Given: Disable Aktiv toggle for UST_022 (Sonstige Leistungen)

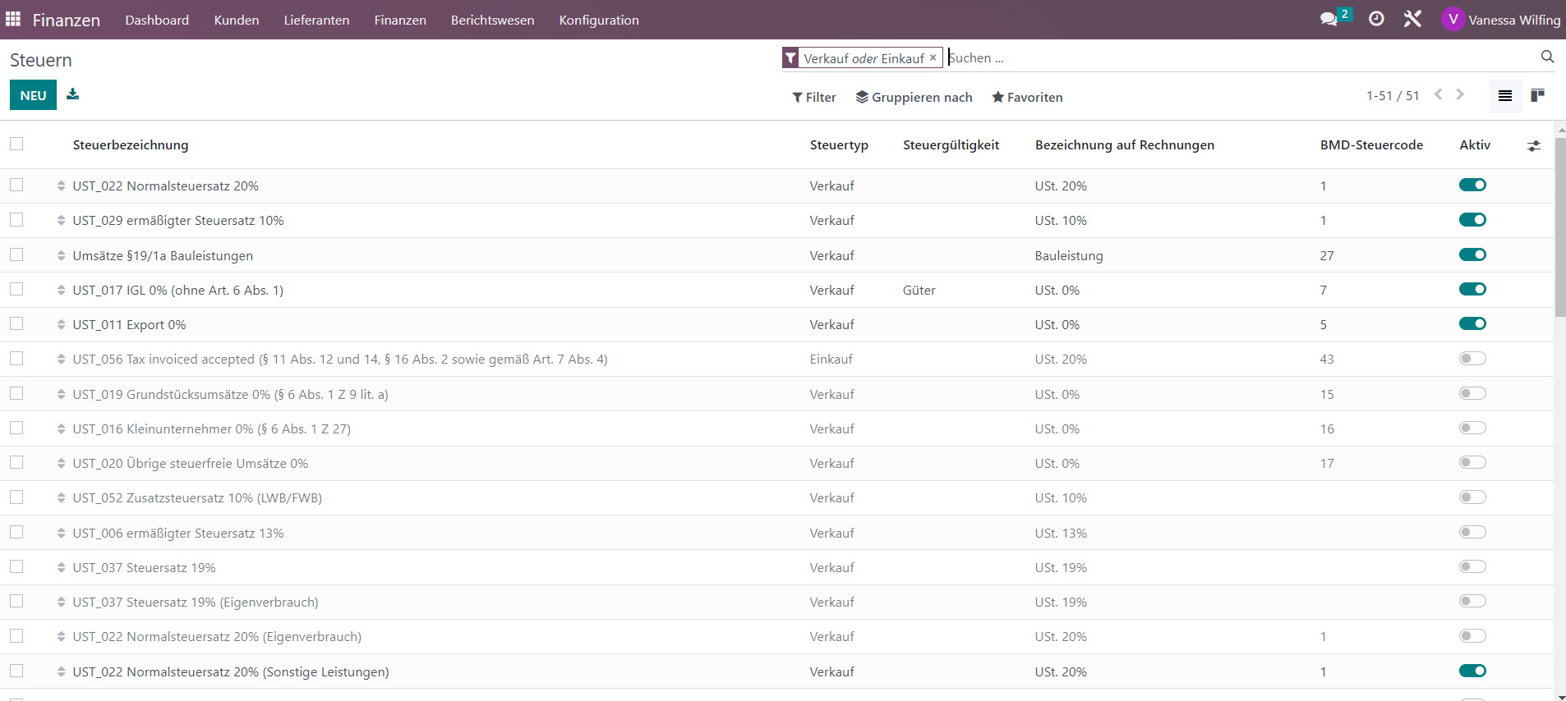Looking at the screenshot, I should point(1472,671).
